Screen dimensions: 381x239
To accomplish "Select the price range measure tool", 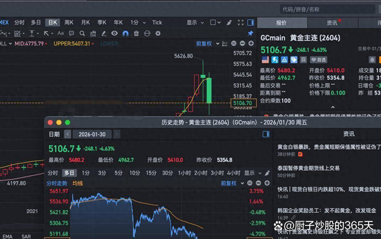I will pyautogui.click(x=32, y=34).
